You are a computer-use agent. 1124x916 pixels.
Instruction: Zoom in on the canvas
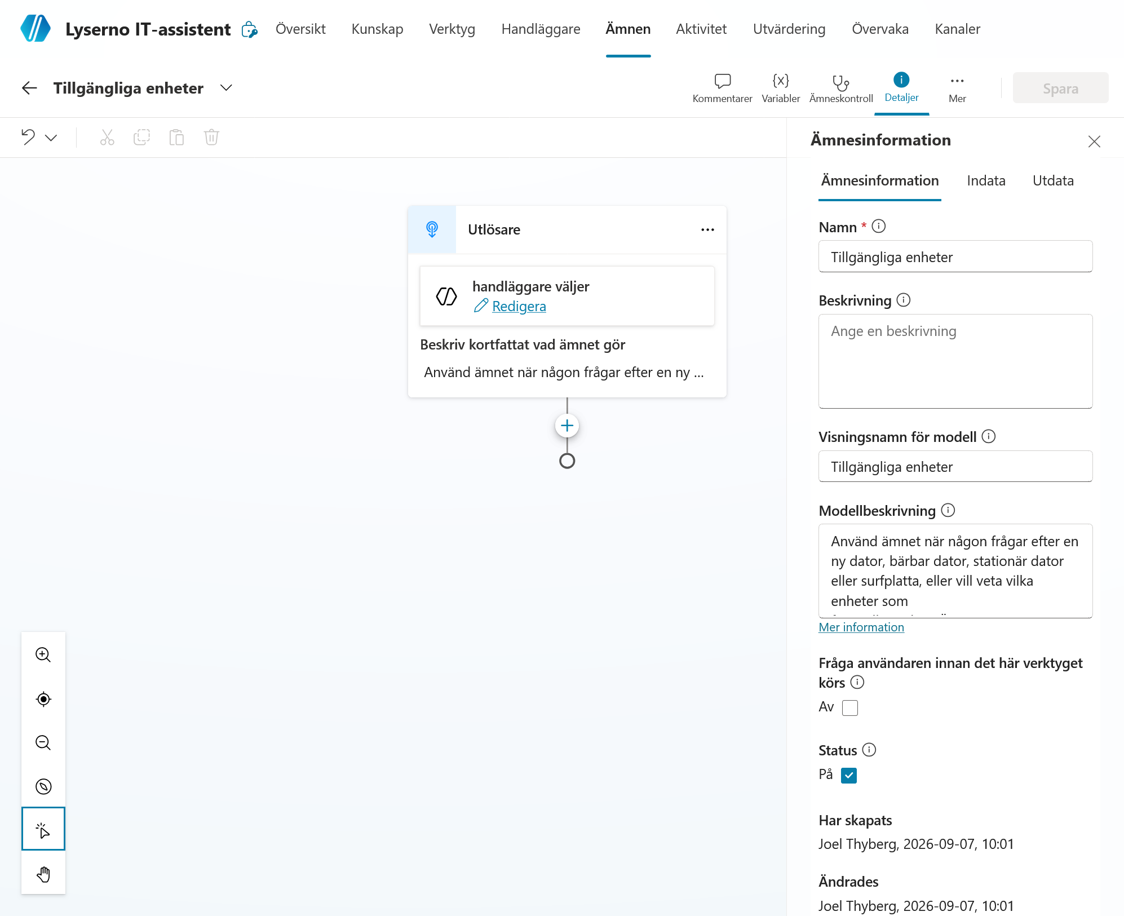pos(43,655)
